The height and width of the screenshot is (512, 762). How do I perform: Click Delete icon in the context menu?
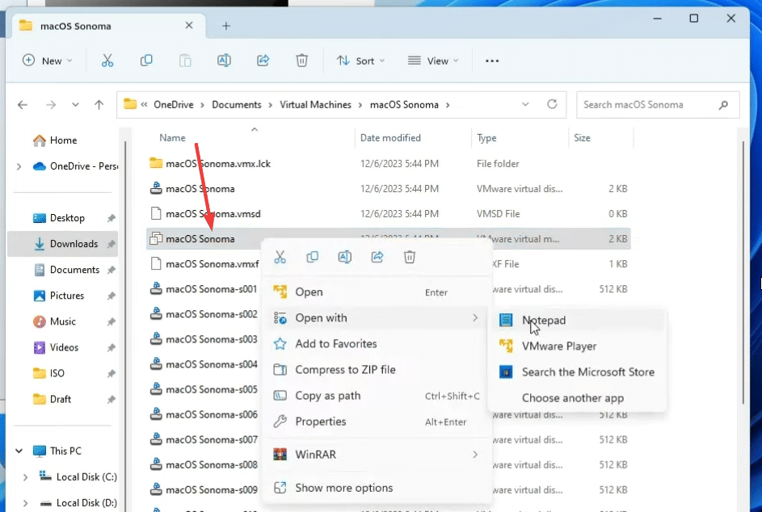pyautogui.click(x=410, y=257)
